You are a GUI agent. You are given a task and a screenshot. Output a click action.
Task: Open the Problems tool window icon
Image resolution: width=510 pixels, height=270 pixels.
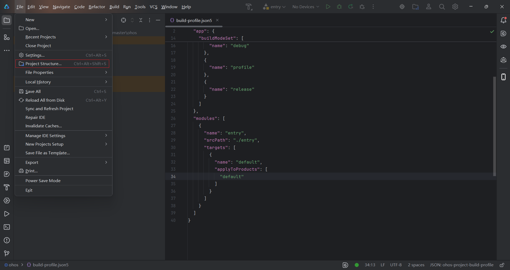click(x=7, y=240)
